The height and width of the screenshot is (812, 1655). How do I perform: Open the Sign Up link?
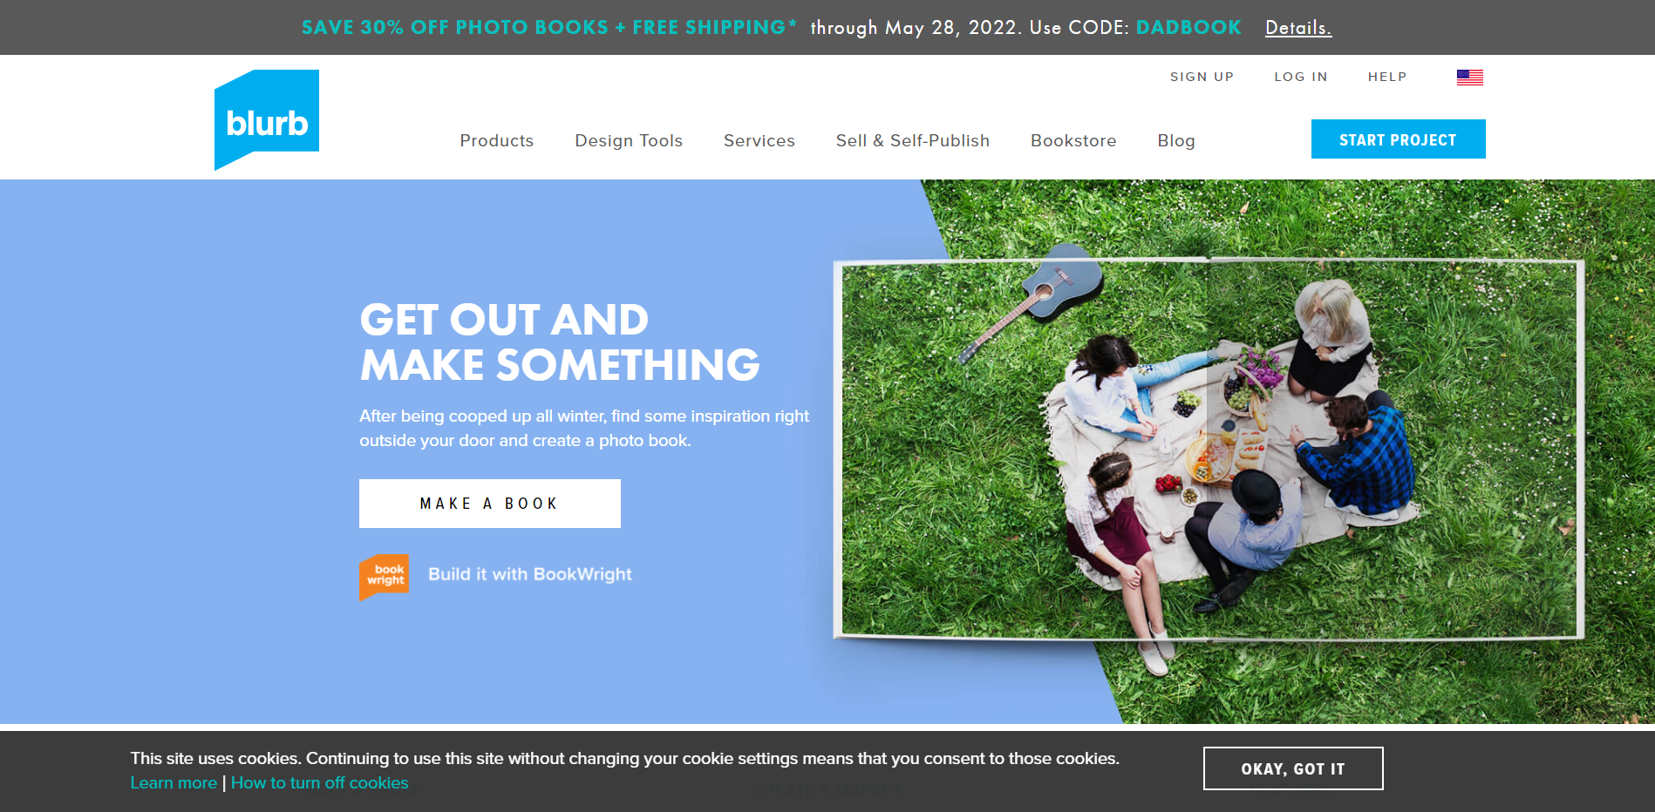(x=1202, y=77)
